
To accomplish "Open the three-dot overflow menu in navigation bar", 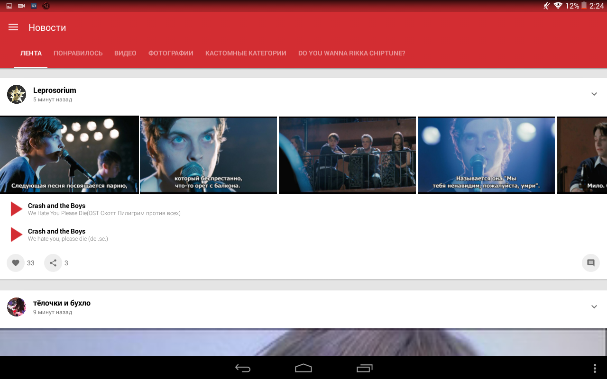I will tap(595, 368).
